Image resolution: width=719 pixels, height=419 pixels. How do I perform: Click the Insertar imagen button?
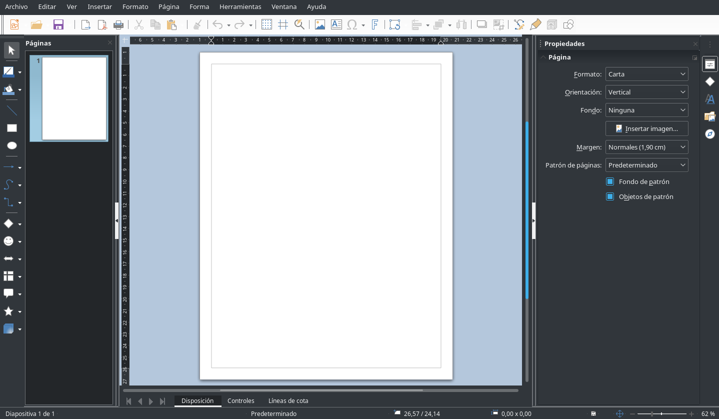tap(646, 128)
